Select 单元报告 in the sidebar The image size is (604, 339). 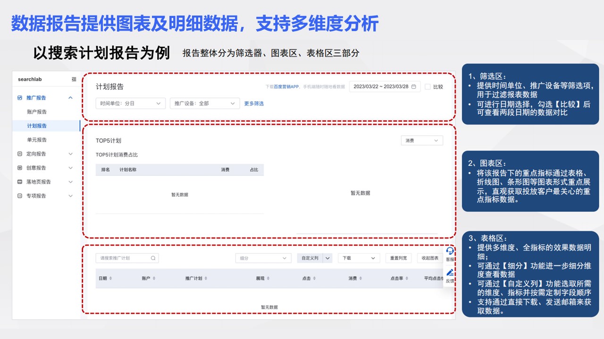37,140
